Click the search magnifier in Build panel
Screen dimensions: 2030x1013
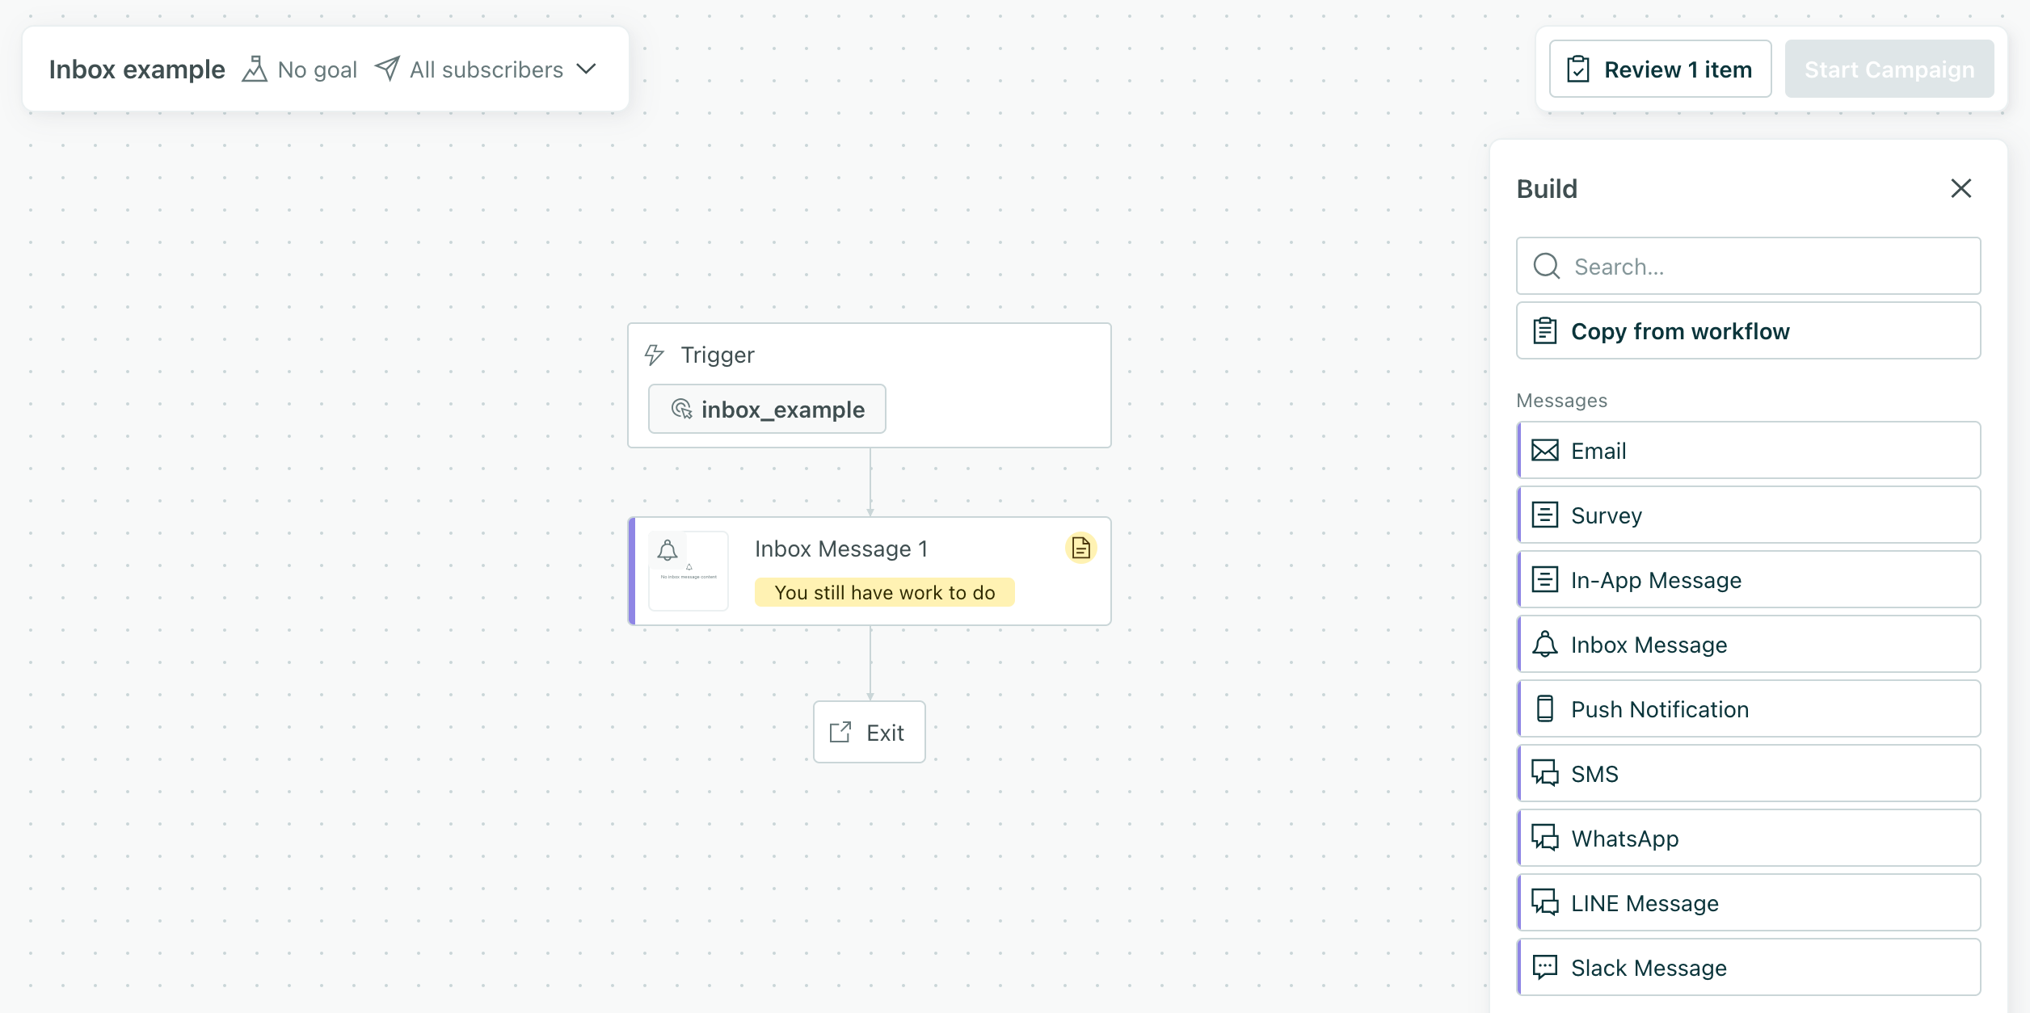coord(1547,266)
